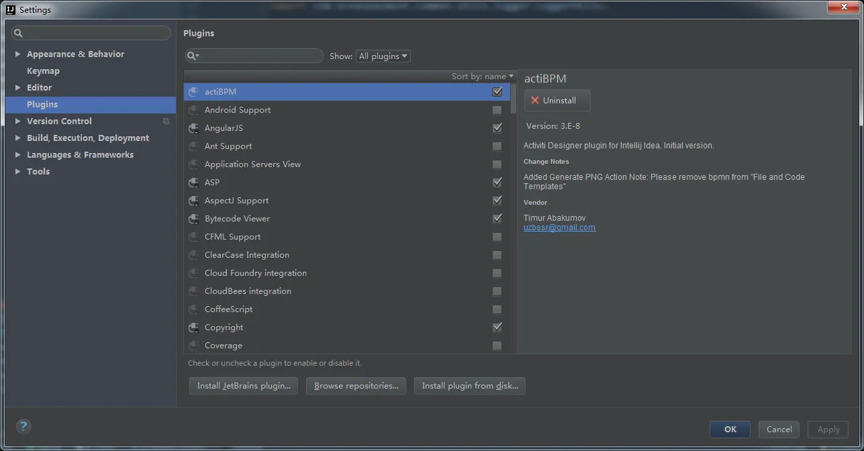Expand the Appearance & Behavior arrow
Screen dimensions: 864x451
point(18,54)
